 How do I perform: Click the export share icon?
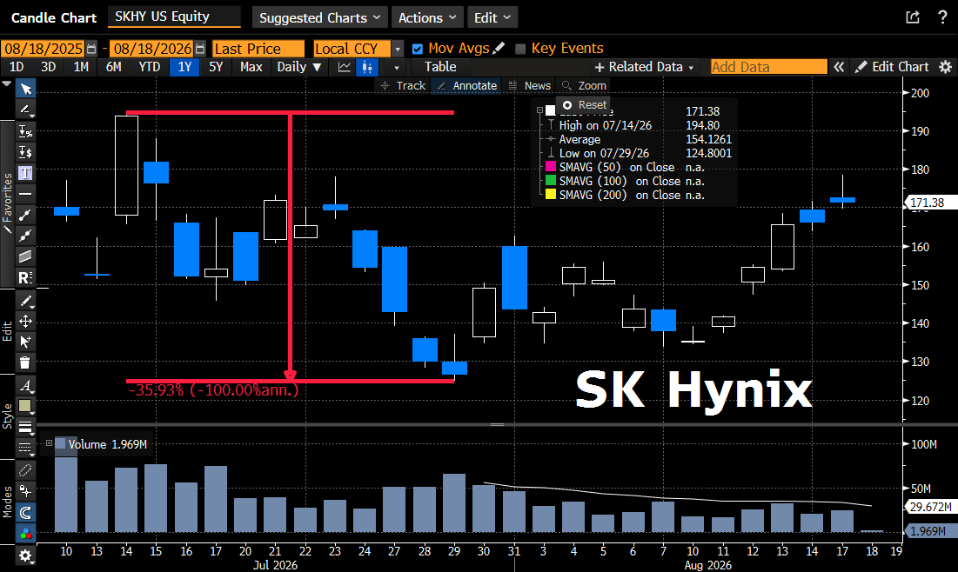coord(913,17)
